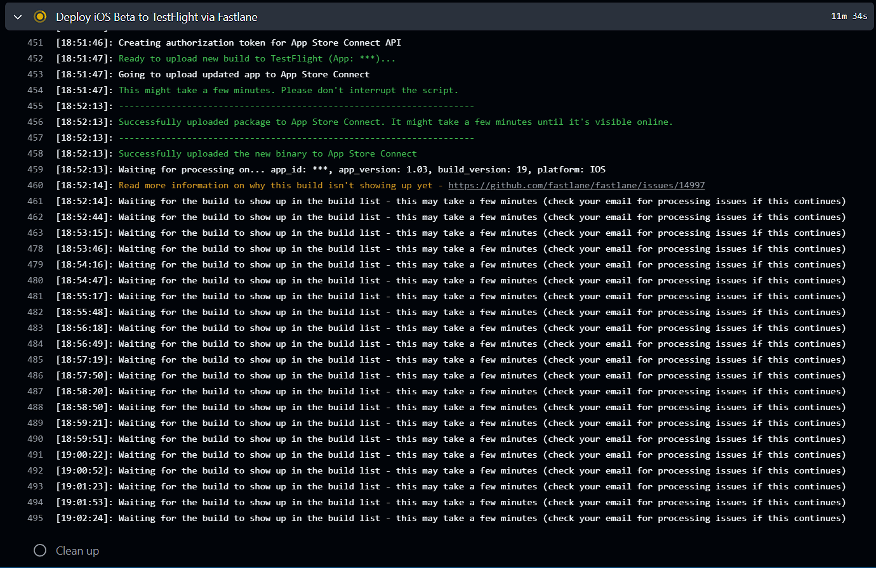Select log line number 456
The image size is (876, 568).
point(36,122)
